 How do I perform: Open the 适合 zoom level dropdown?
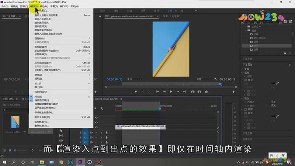[134, 79]
